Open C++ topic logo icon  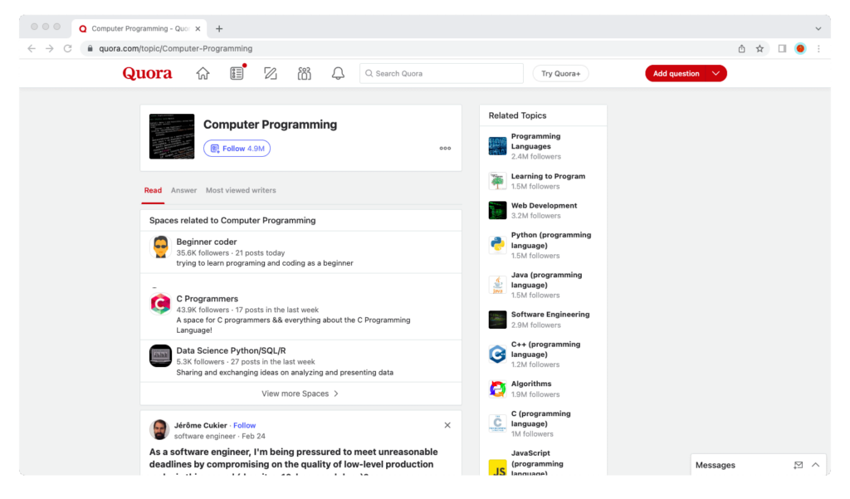click(498, 354)
